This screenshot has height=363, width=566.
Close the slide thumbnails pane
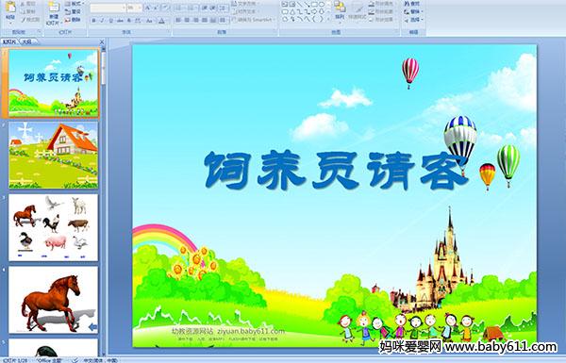102,42
